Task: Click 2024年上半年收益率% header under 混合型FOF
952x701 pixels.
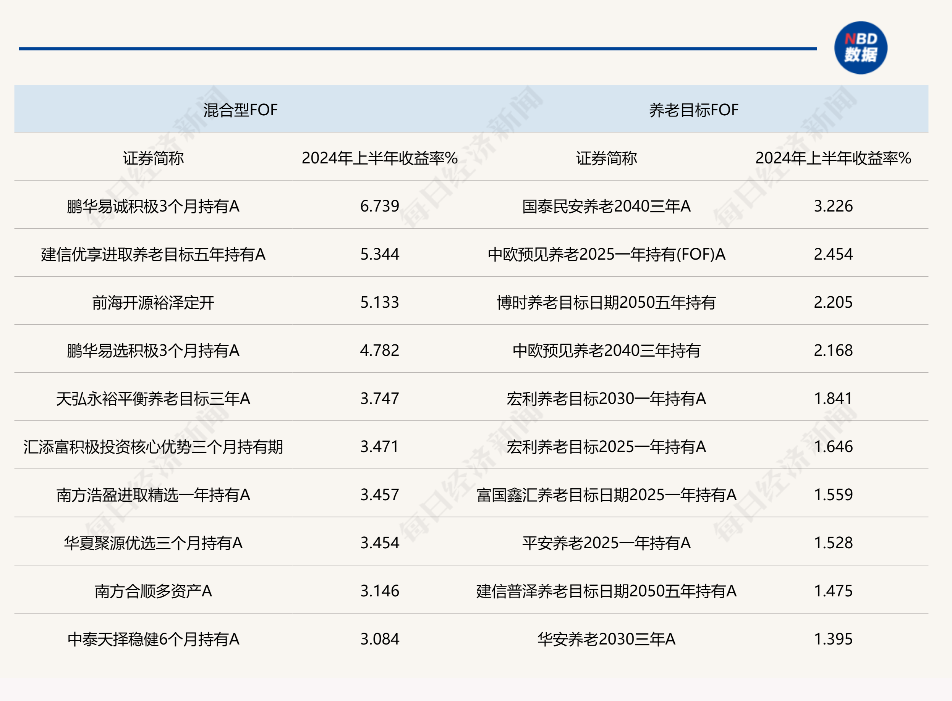Action: (x=380, y=158)
